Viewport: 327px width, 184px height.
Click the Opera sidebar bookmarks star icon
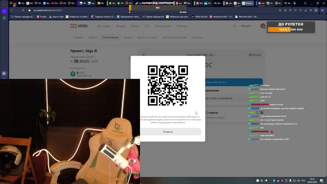(x=4, y=18)
